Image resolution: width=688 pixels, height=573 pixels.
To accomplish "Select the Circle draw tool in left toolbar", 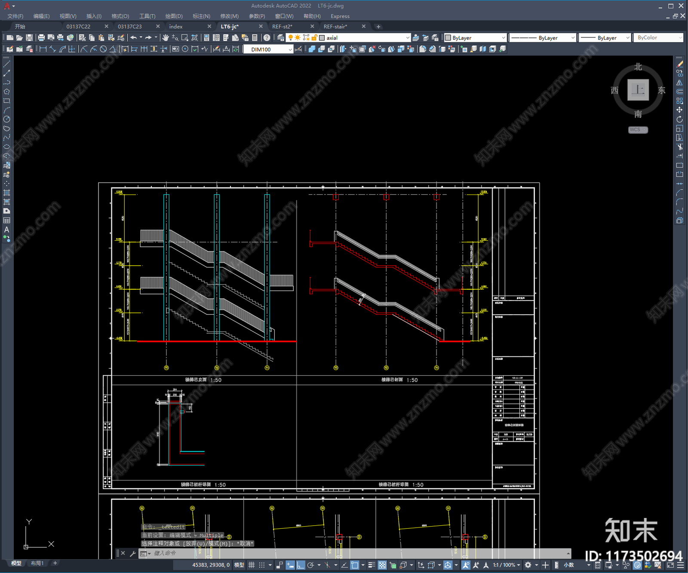I will click(x=6, y=119).
